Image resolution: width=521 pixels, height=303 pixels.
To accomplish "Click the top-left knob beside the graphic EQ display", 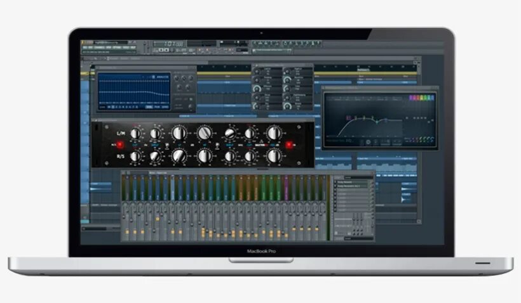I will click(177, 79).
